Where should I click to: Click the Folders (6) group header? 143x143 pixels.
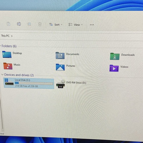point(9,46)
